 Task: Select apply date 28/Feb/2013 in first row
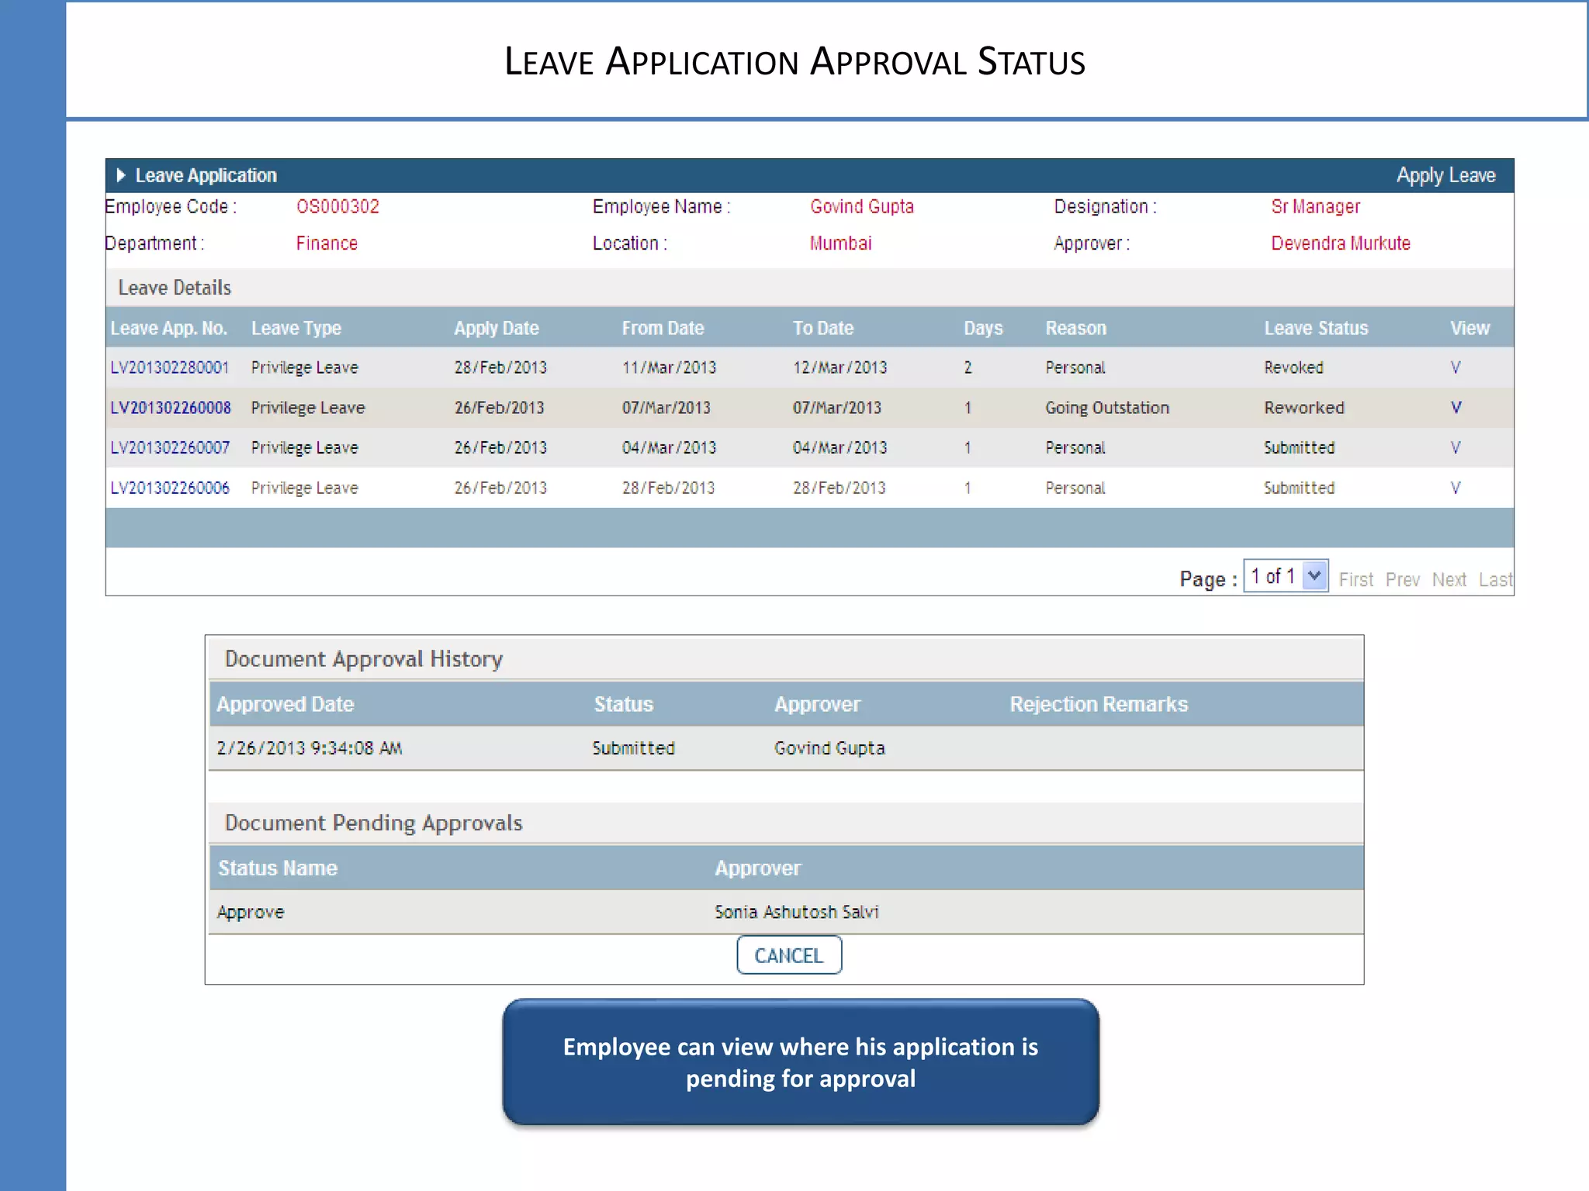pyautogui.click(x=500, y=368)
